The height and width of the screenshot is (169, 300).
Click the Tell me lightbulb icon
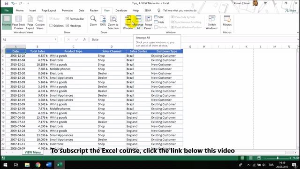159,10
